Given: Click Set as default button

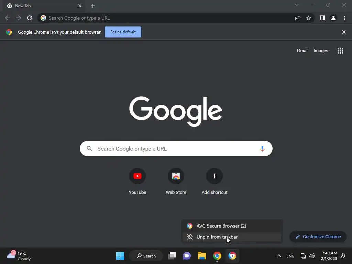Looking at the screenshot, I should click(x=123, y=32).
